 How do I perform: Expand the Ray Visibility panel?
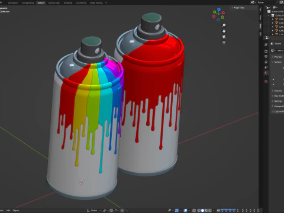[277, 96]
